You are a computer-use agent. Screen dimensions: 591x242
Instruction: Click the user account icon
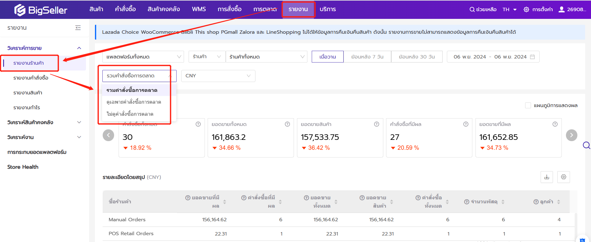[x=561, y=9]
